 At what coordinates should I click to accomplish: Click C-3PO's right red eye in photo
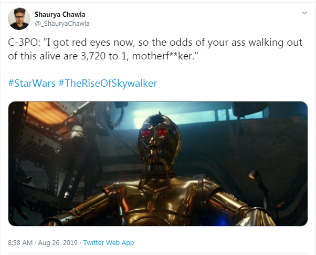click(164, 131)
